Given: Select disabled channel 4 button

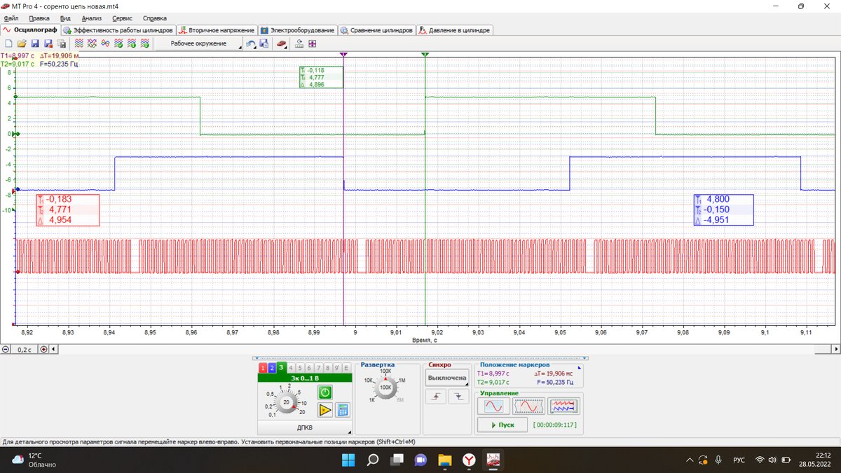Looking at the screenshot, I should click(x=291, y=367).
